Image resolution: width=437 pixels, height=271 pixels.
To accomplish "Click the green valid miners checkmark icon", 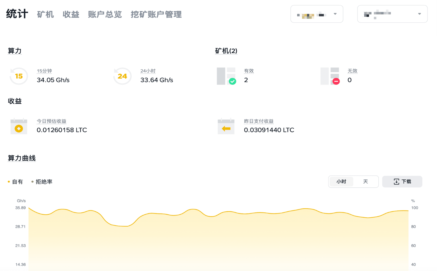I will tap(232, 81).
